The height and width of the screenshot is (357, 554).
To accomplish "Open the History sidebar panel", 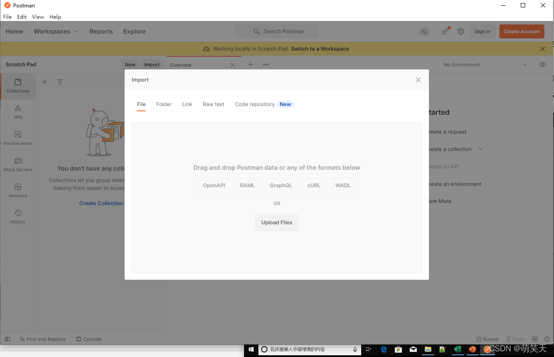I will coord(18,217).
